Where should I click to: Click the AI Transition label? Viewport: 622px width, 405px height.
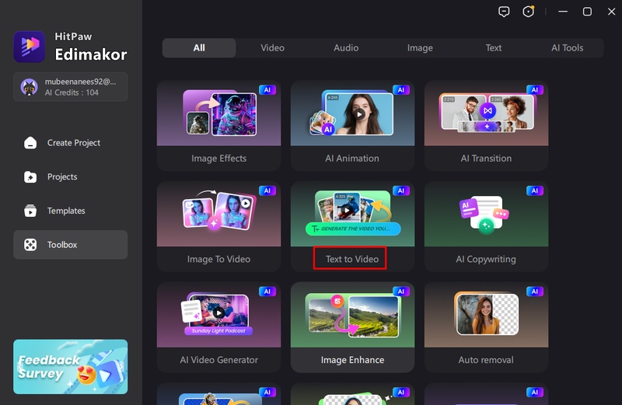pos(486,159)
